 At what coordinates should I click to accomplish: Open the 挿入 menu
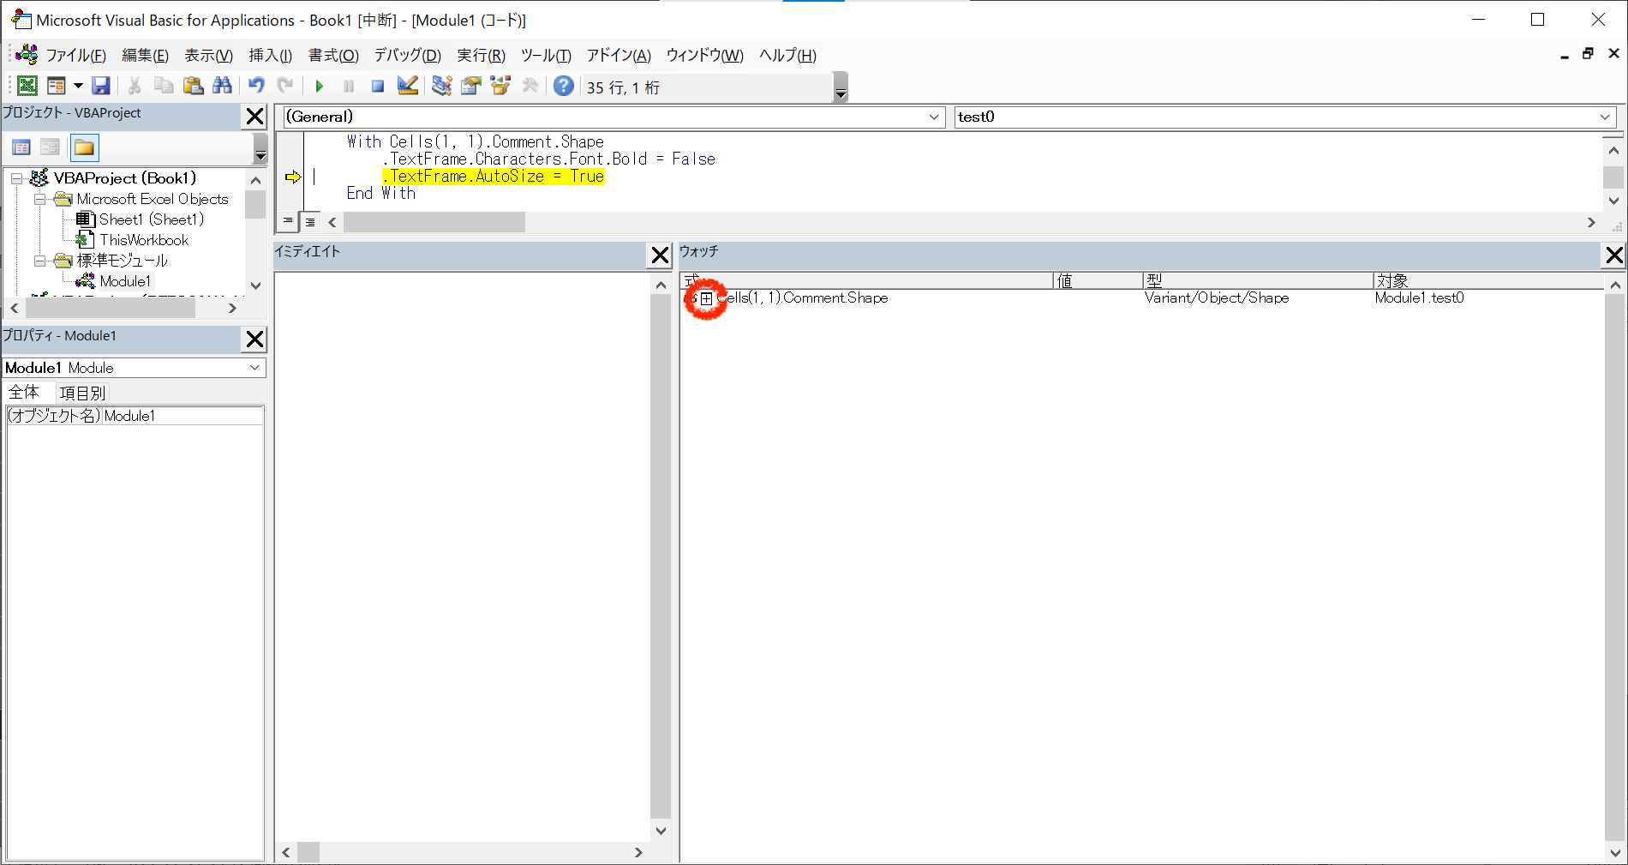[x=270, y=56]
